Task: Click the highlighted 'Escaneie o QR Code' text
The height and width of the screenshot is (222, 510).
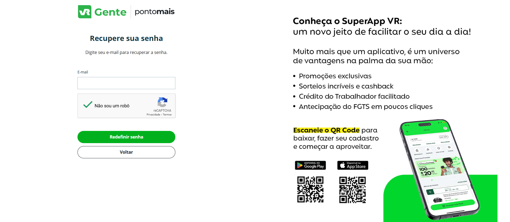Action: [326, 130]
